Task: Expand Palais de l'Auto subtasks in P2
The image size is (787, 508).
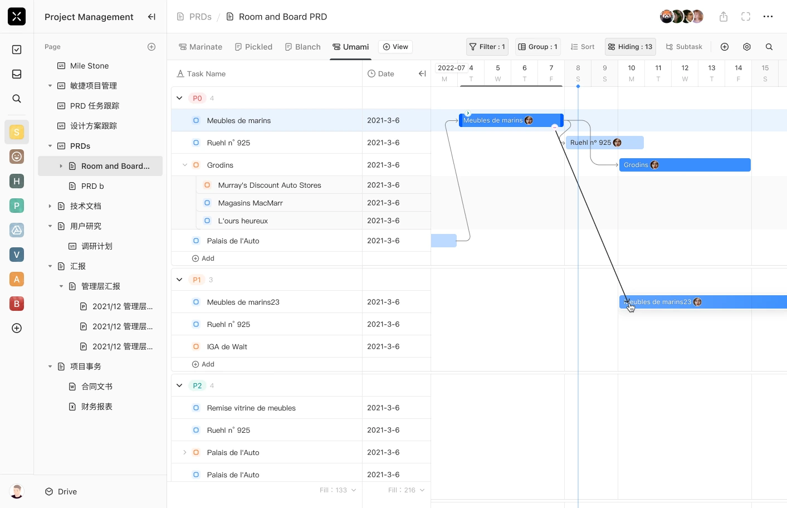Action: point(185,452)
